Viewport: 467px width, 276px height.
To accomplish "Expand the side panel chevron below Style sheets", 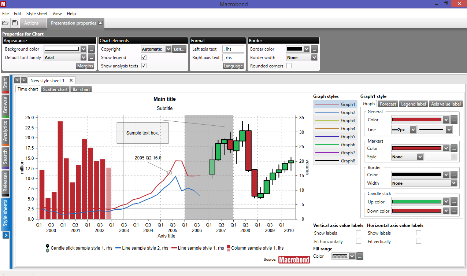I will pyautogui.click(x=5, y=235).
